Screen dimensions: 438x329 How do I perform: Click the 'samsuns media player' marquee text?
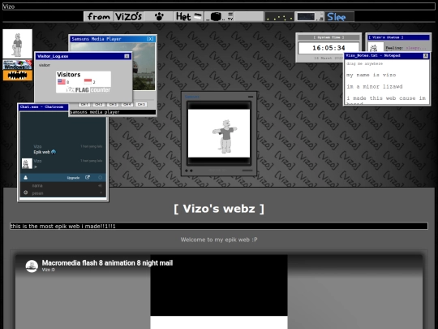pyautogui.click(x=95, y=112)
